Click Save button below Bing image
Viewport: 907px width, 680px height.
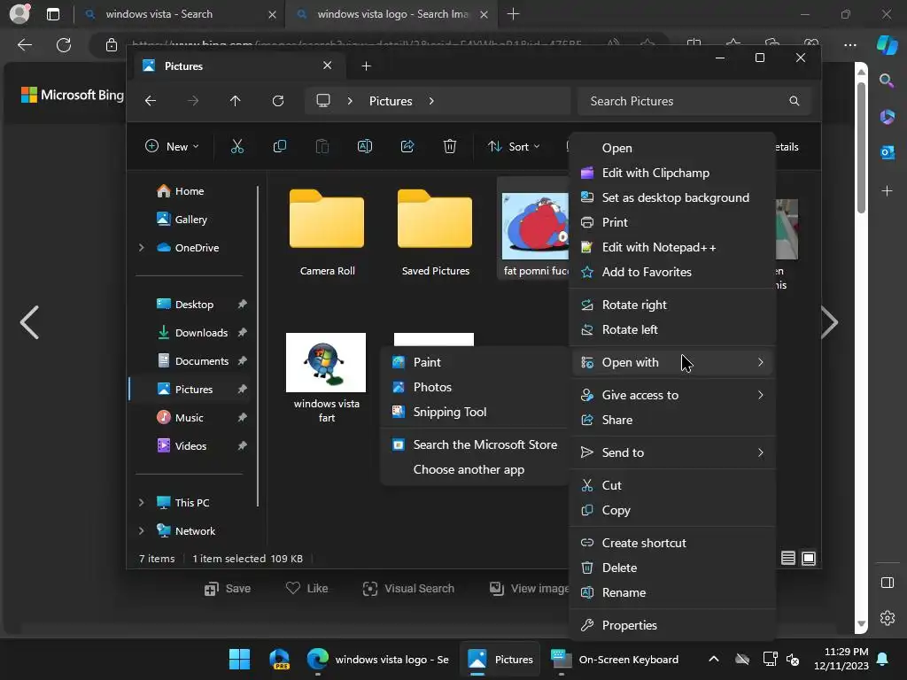coord(228,589)
